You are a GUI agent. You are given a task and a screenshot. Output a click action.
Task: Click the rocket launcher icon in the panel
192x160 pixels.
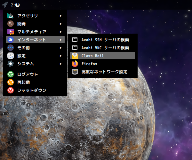[x=5, y=5]
